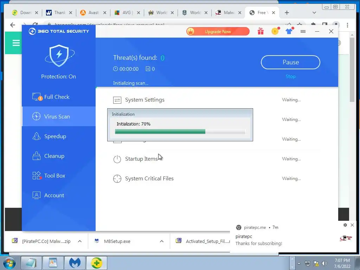Image resolution: width=360 pixels, height=270 pixels.
Task: Open Activated_Setup_Fil download item
Action: pyautogui.click(x=203, y=241)
